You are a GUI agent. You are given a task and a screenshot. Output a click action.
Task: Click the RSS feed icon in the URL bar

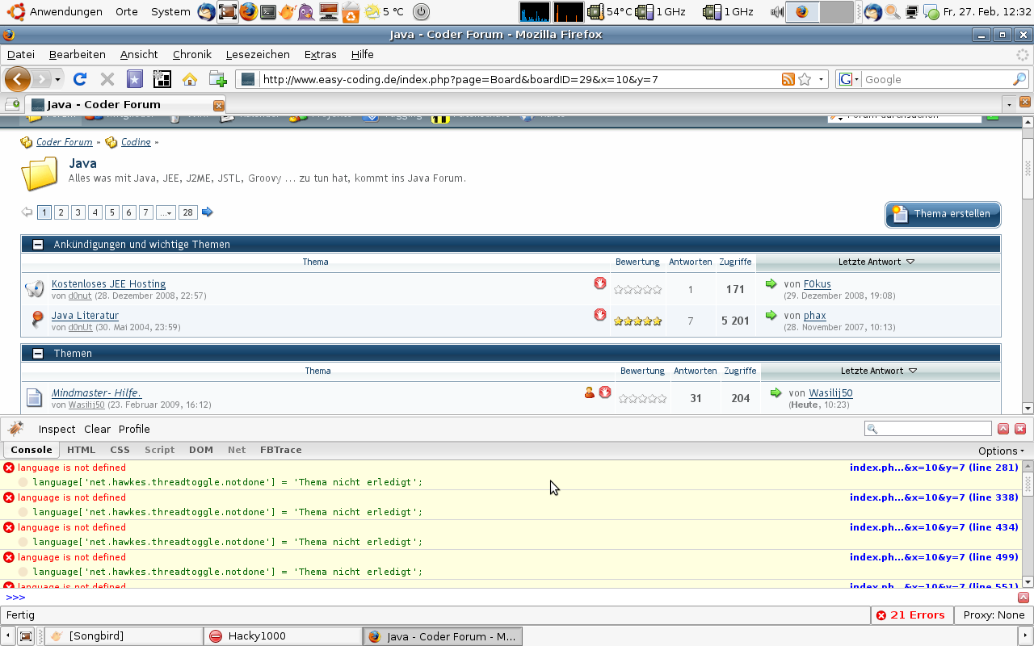pyautogui.click(x=788, y=79)
